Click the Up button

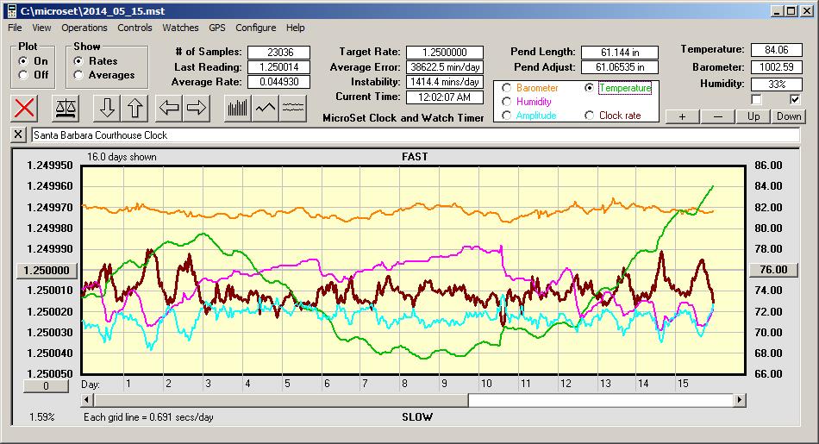click(x=753, y=116)
